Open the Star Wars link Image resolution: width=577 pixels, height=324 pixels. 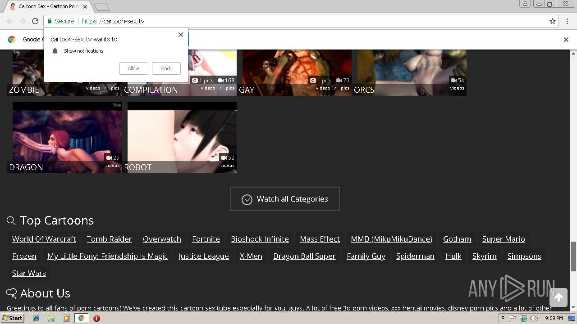coord(29,273)
